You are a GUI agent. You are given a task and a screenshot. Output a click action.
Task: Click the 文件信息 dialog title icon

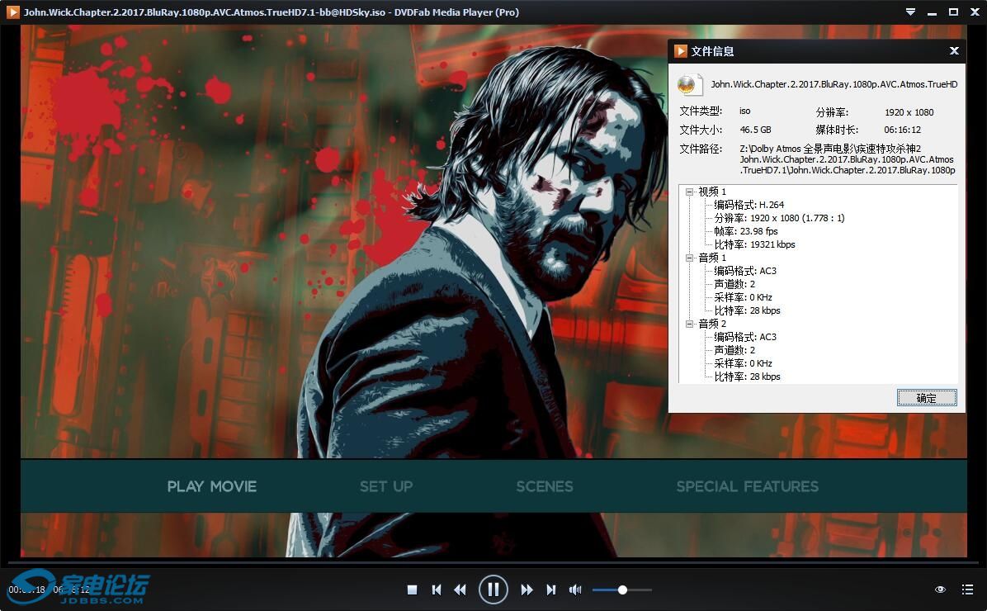(x=681, y=51)
